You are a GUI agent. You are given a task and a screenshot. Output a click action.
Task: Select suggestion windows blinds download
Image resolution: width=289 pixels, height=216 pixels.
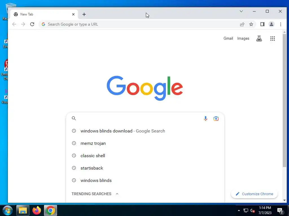pyautogui.click(x=145, y=131)
